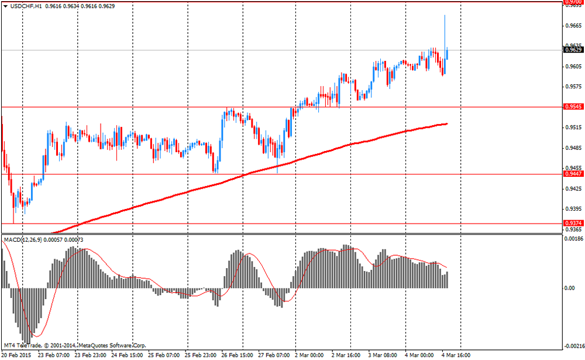The height and width of the screenshot is (360, 585).
Task: Click the 0.9485 price scale value
Action: pos(573,148)
